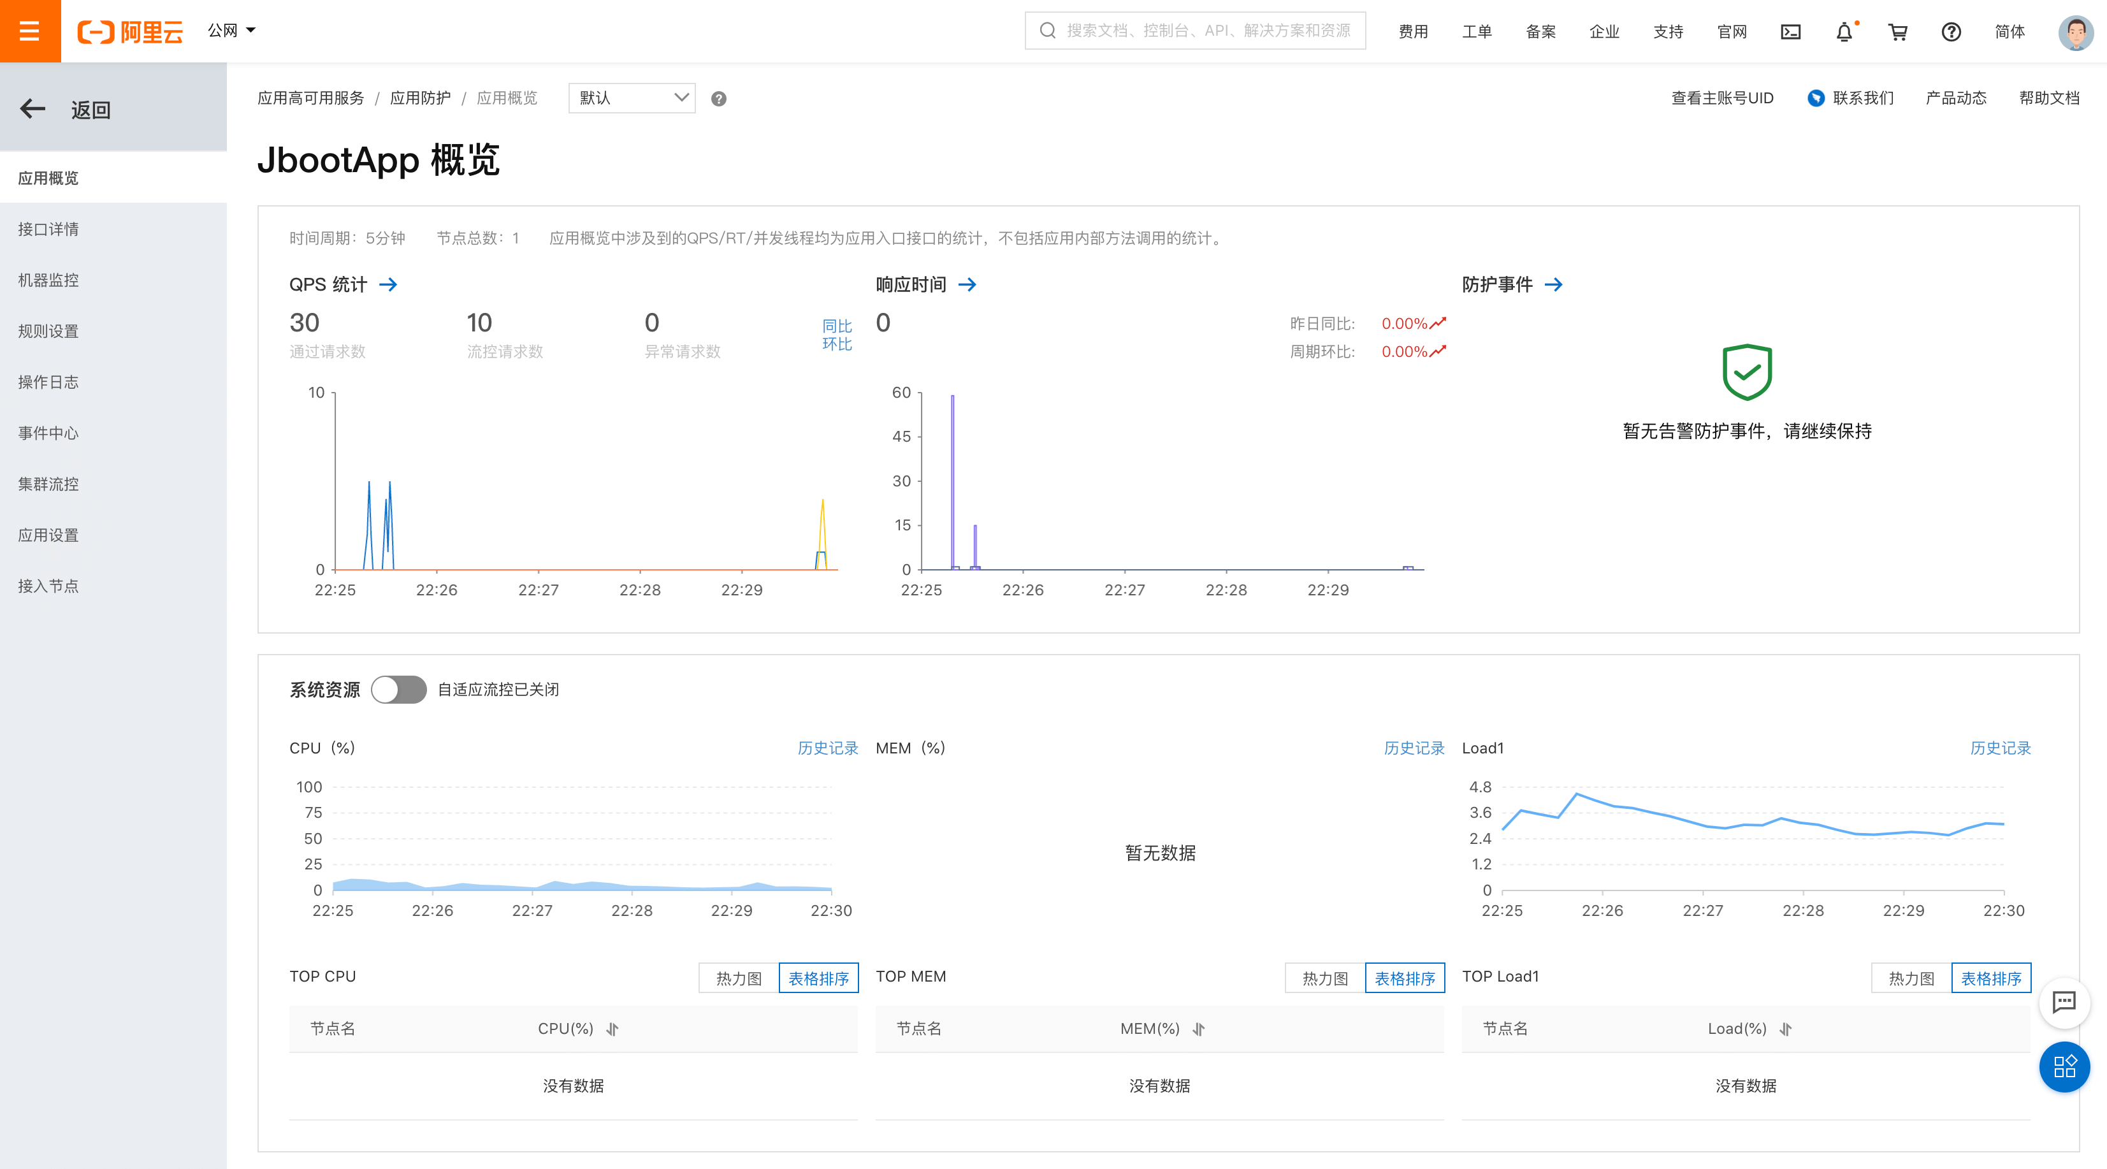The height and width of the screenshot is (1169, 2107).
Task: Open 接入节点 in sidebar
Action: (x=113, y=586)
